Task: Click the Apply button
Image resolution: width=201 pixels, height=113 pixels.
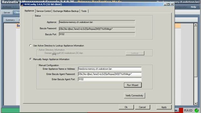Action: point(164,107)
